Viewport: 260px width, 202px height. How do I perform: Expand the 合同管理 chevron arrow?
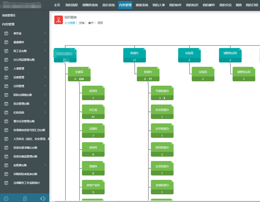(x=45, y=86)
